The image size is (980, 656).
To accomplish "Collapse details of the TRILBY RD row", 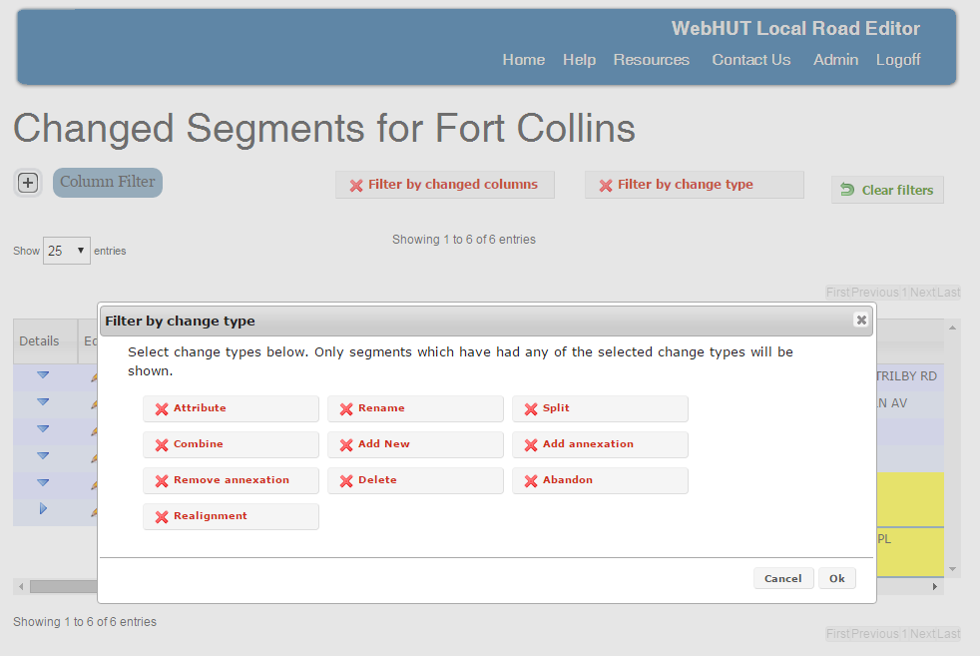I will point(43,375).
